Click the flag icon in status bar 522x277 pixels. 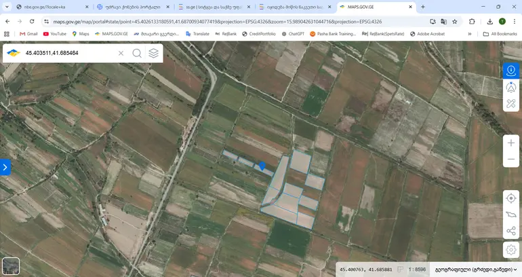(x=400, y=270)
